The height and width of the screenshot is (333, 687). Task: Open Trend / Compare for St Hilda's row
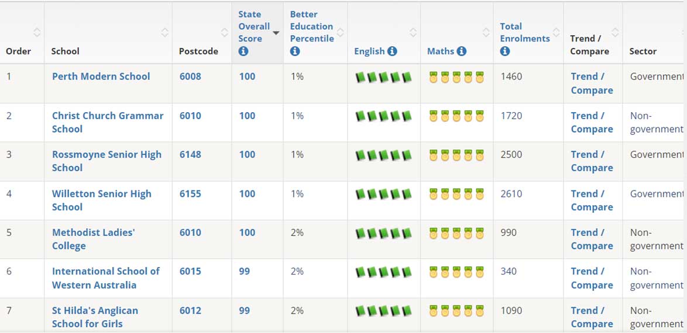tap(592, 317)
